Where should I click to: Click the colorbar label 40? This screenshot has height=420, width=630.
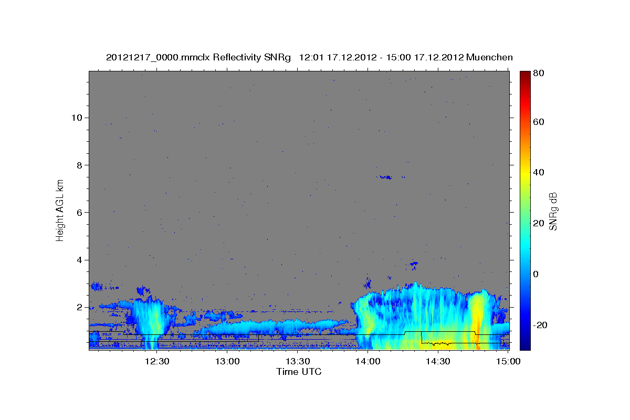(540, 172)
